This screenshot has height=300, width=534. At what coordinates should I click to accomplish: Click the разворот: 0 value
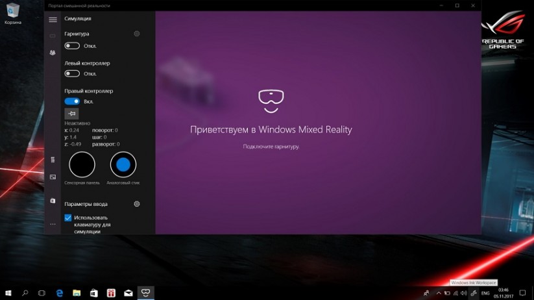click(x=106, y=144)
